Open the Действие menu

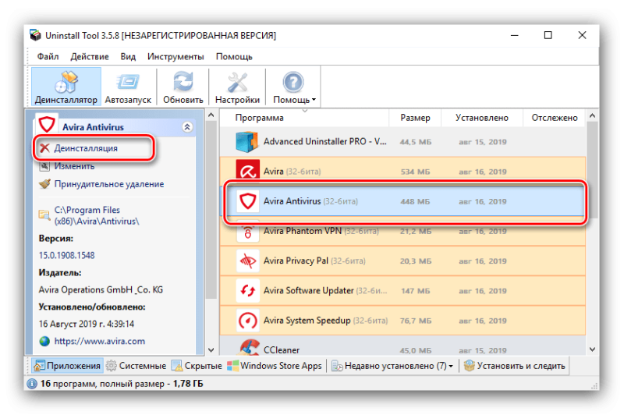(90, 56)
